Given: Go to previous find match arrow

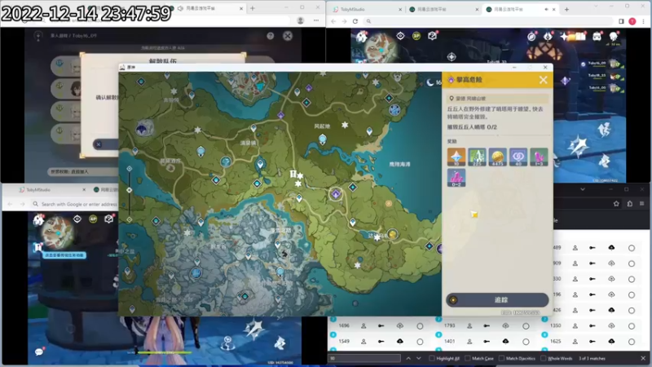Looking at the screenshot, I should tap(408, 358).
